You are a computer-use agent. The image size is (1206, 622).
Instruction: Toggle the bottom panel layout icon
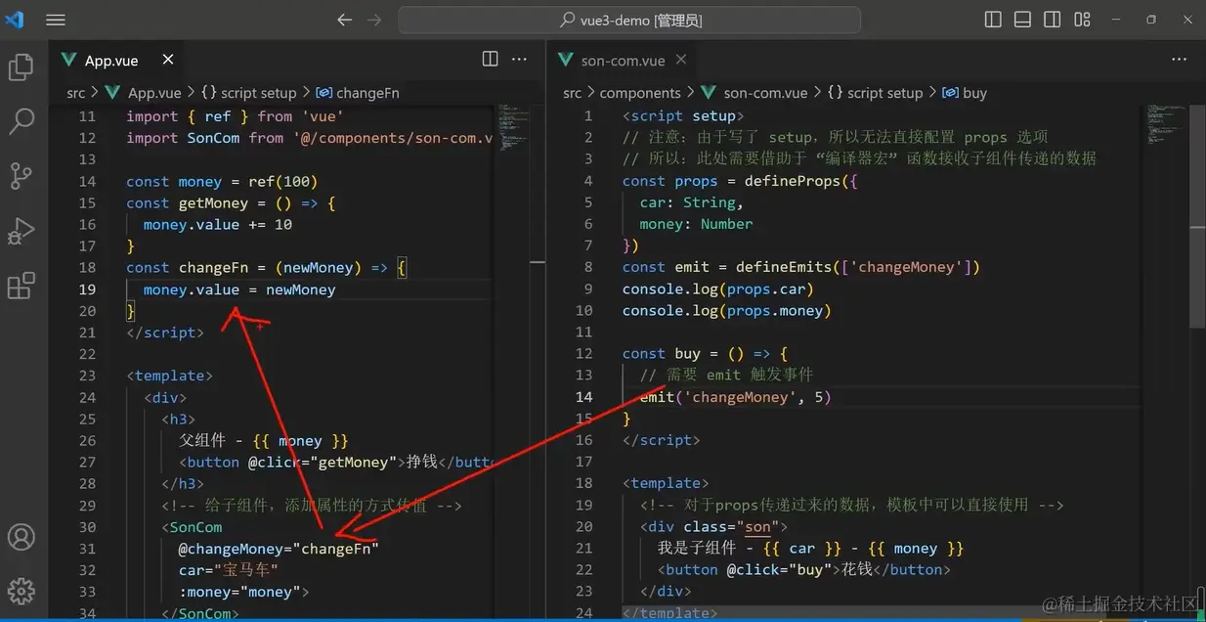coord(1022,20)
